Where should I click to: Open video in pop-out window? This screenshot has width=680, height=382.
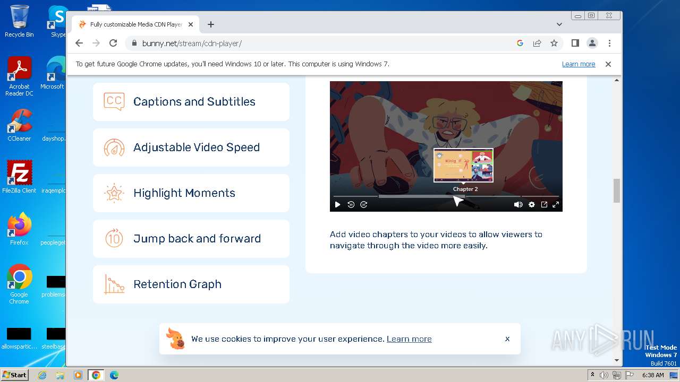coord(544,205)
